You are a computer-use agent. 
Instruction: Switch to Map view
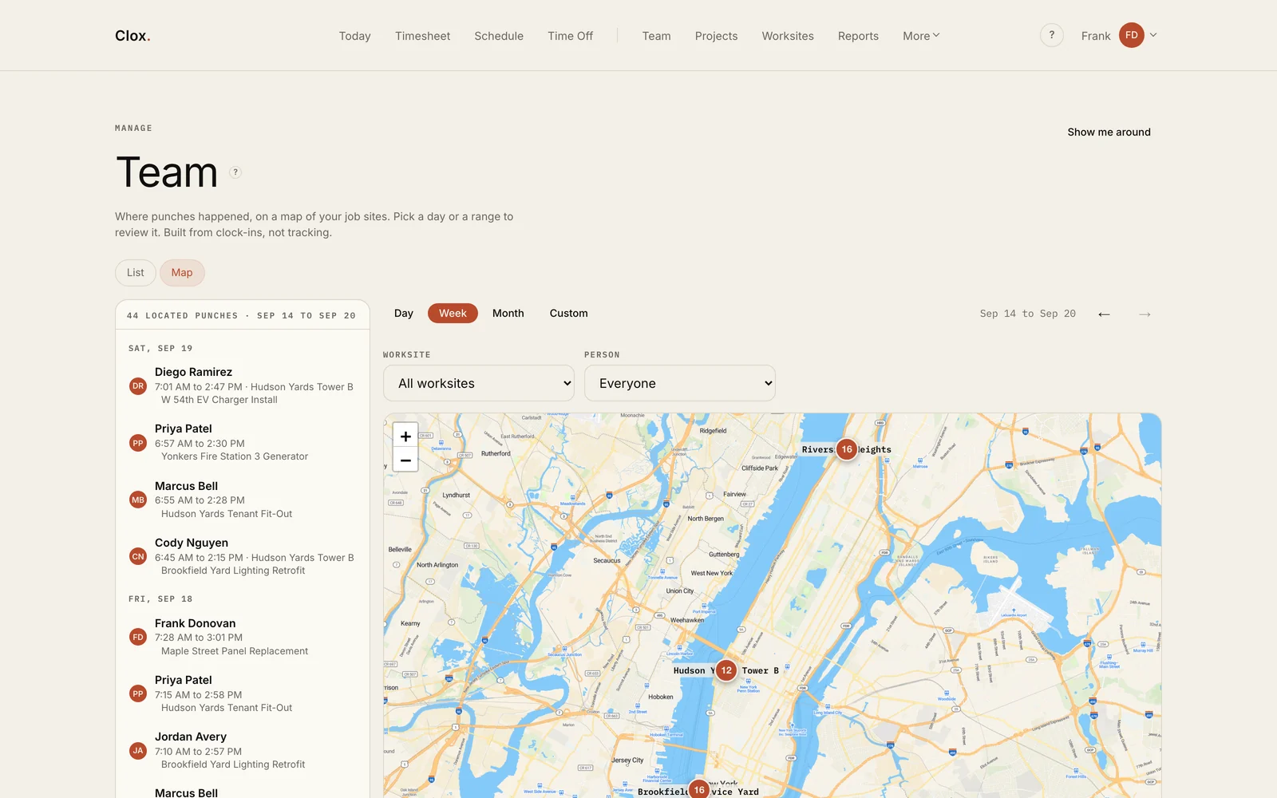coord(182,273)
